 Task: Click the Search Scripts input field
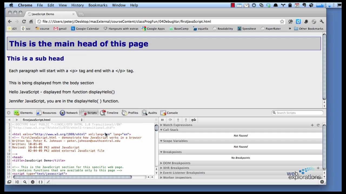(x=299, y=113)
